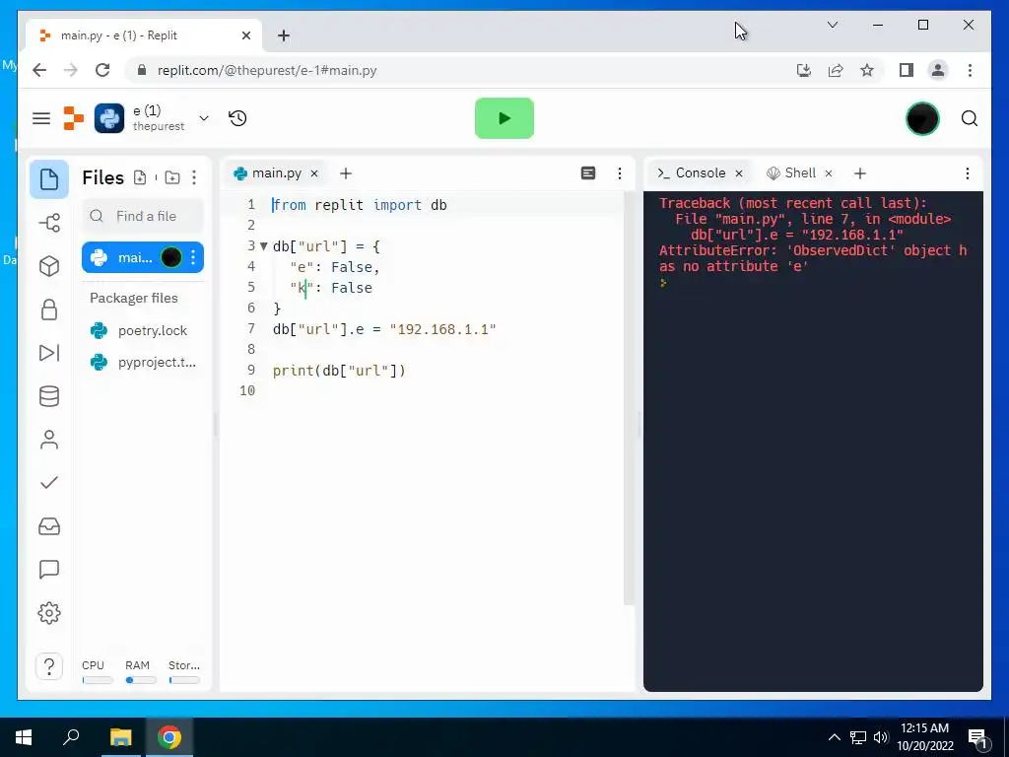
Task: Add a new editor pane tab
Action: [x=346, y=173]
